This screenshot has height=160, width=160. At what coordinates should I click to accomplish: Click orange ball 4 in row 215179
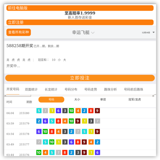65,121
